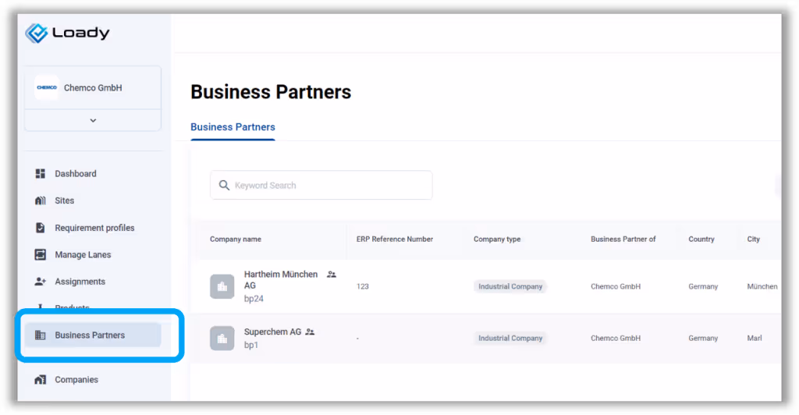Click the Companies sidebar icon
The height and width of the screenshot is (415, 799).
coord(41,380)
